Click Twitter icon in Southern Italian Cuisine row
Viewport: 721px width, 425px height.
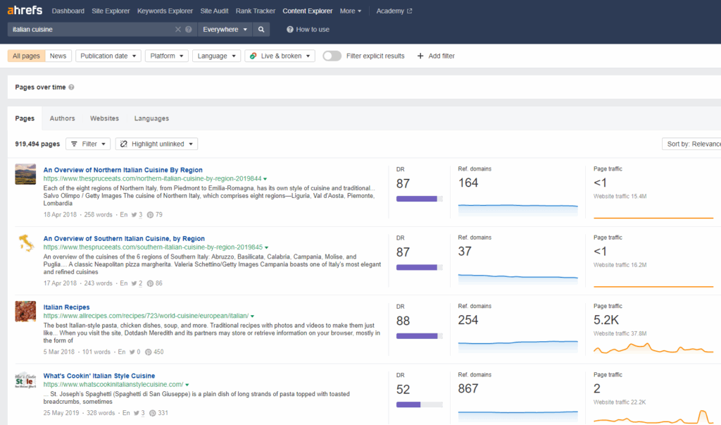tap(134, 283)
